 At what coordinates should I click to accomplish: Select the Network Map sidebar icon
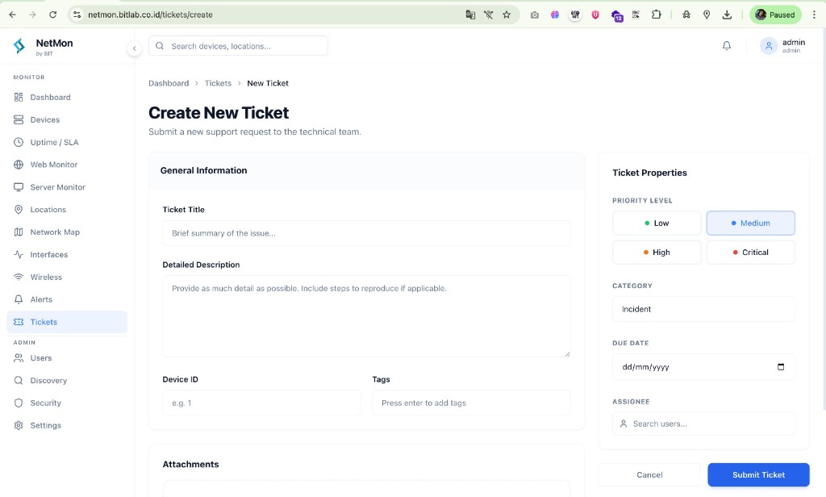pos(19,232)
